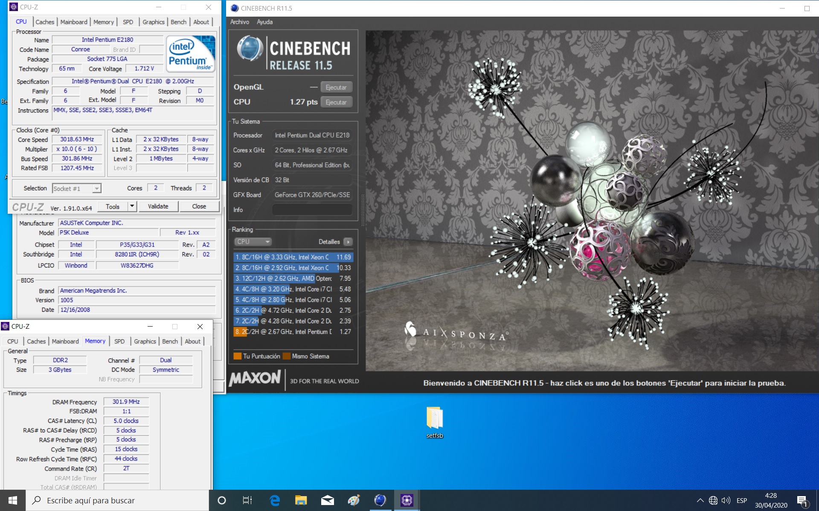This screenshot has height=511, width=819.
Task: Click the upper CPU-Z window title icon
Action: 14,7
